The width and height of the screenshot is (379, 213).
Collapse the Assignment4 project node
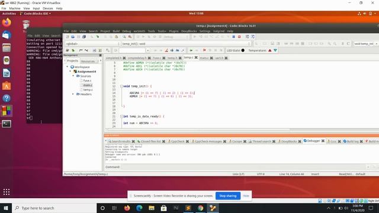[x=70, y=71]
